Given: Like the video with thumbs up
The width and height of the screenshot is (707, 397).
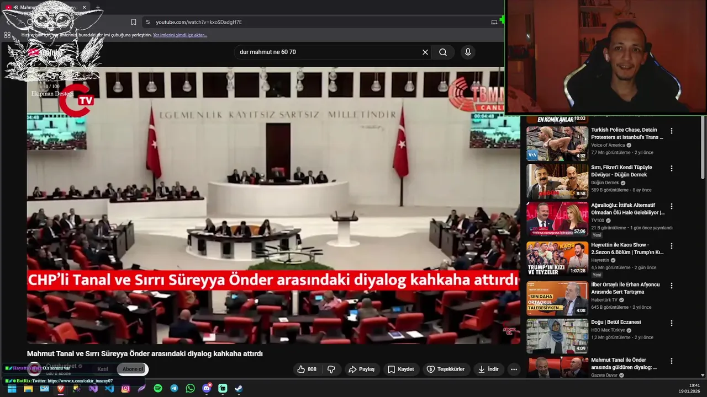Looking at the screenshot, I should pos(307,369).
